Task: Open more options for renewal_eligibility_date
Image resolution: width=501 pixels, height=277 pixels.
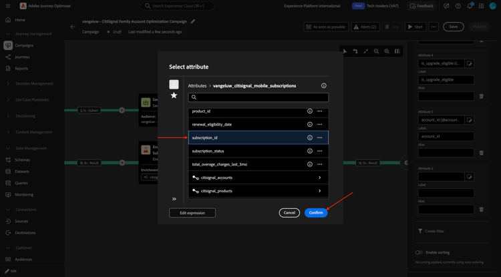Action: (319, 124)
